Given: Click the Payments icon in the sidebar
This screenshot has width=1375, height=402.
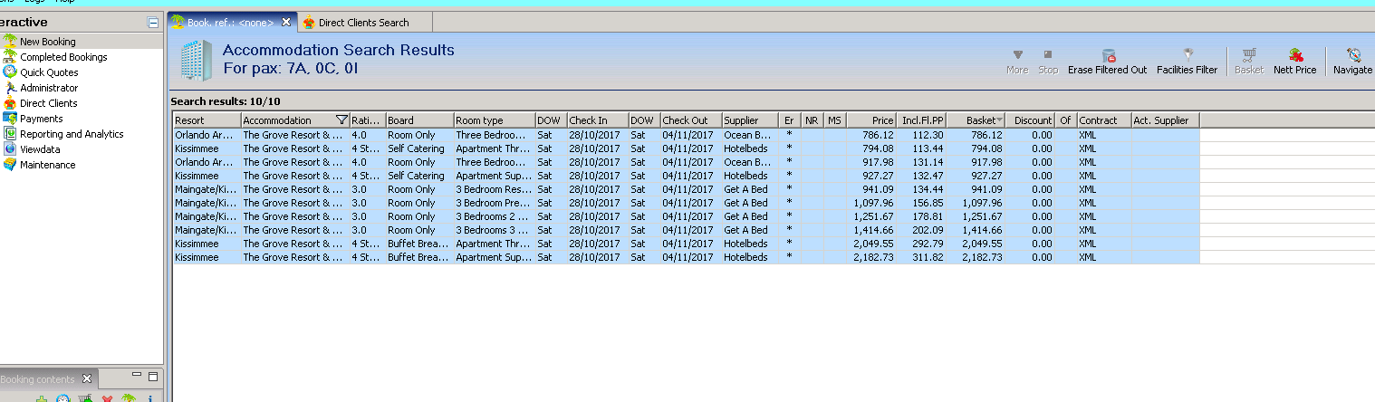Looking at the screenshot, I should (10, 119).
